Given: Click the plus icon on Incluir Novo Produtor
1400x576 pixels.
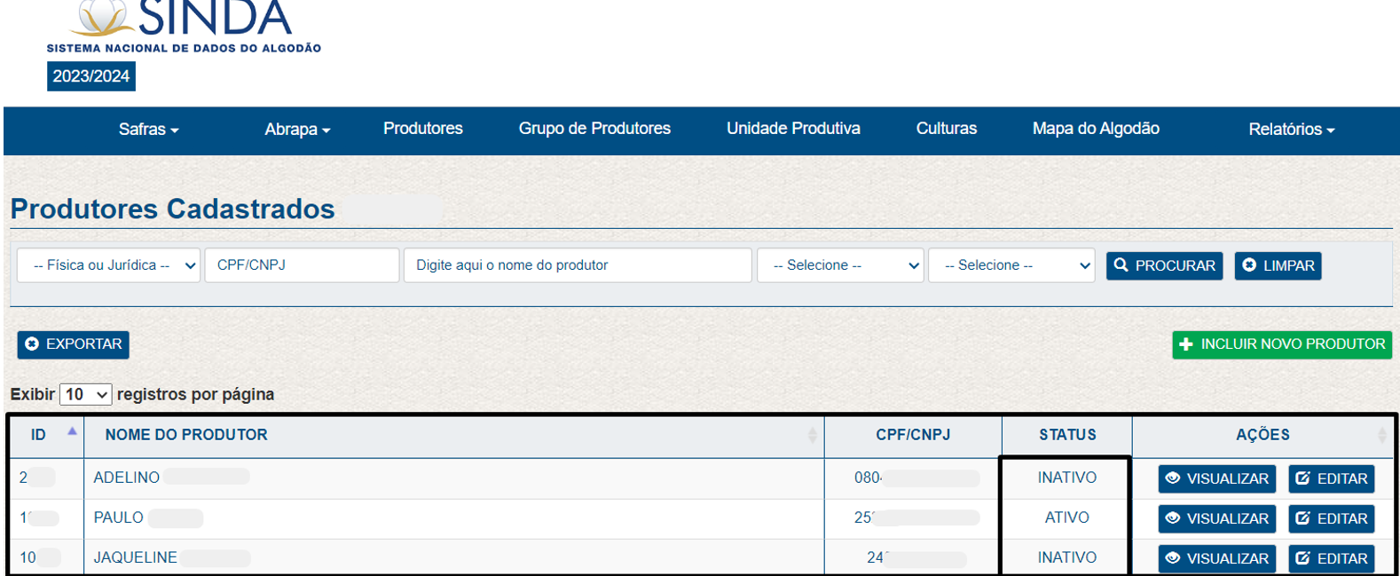Looking at the screenshot, I should (1186, 344).
